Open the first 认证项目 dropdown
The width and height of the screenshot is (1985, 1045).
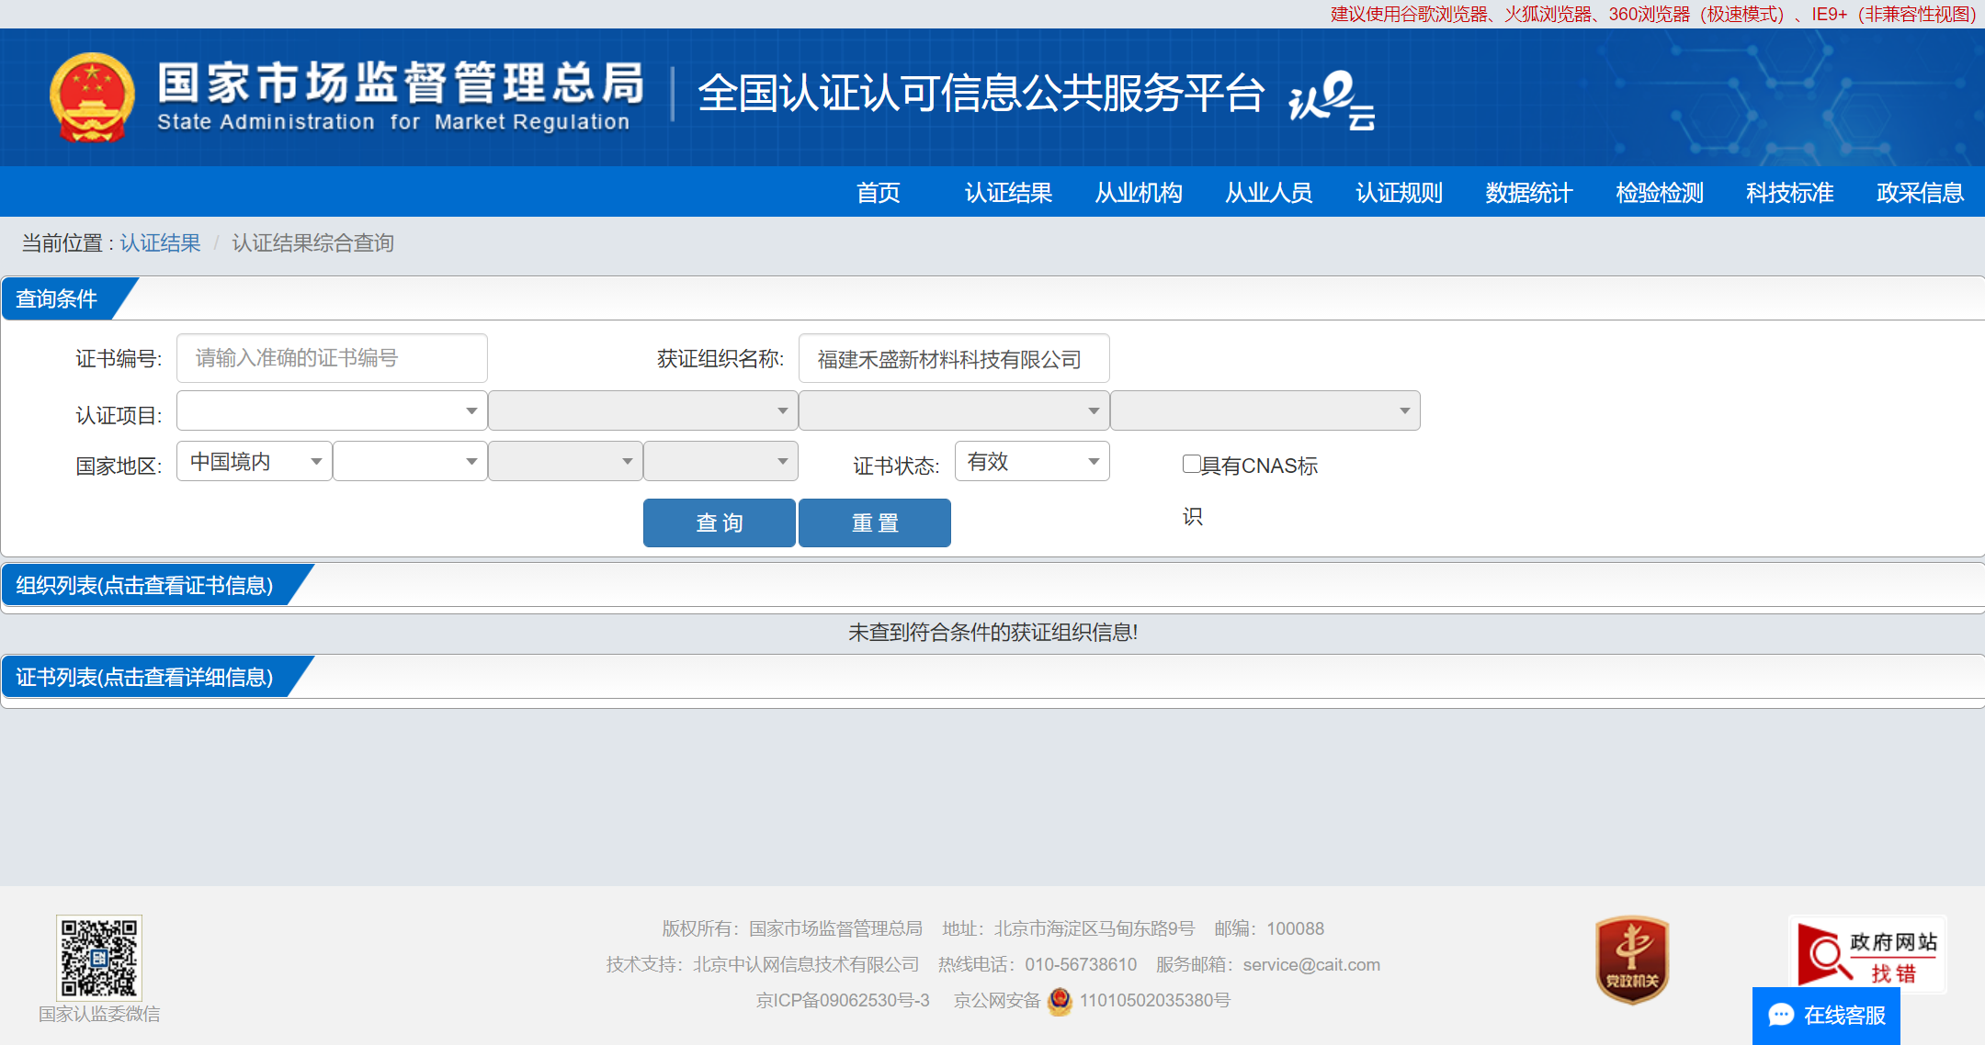pyautogui.click(x=331, y=410)
